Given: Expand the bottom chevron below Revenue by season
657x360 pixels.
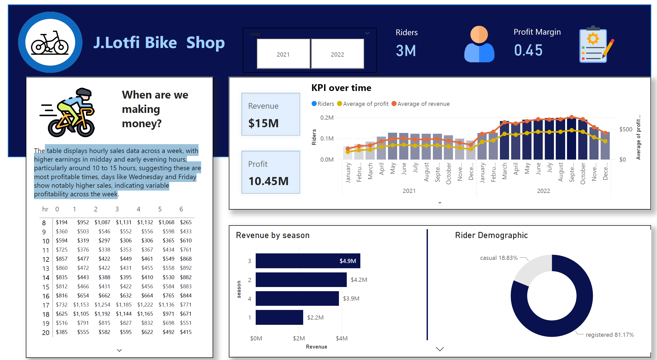Looking at the screenshot, I should tap(440, 349).
